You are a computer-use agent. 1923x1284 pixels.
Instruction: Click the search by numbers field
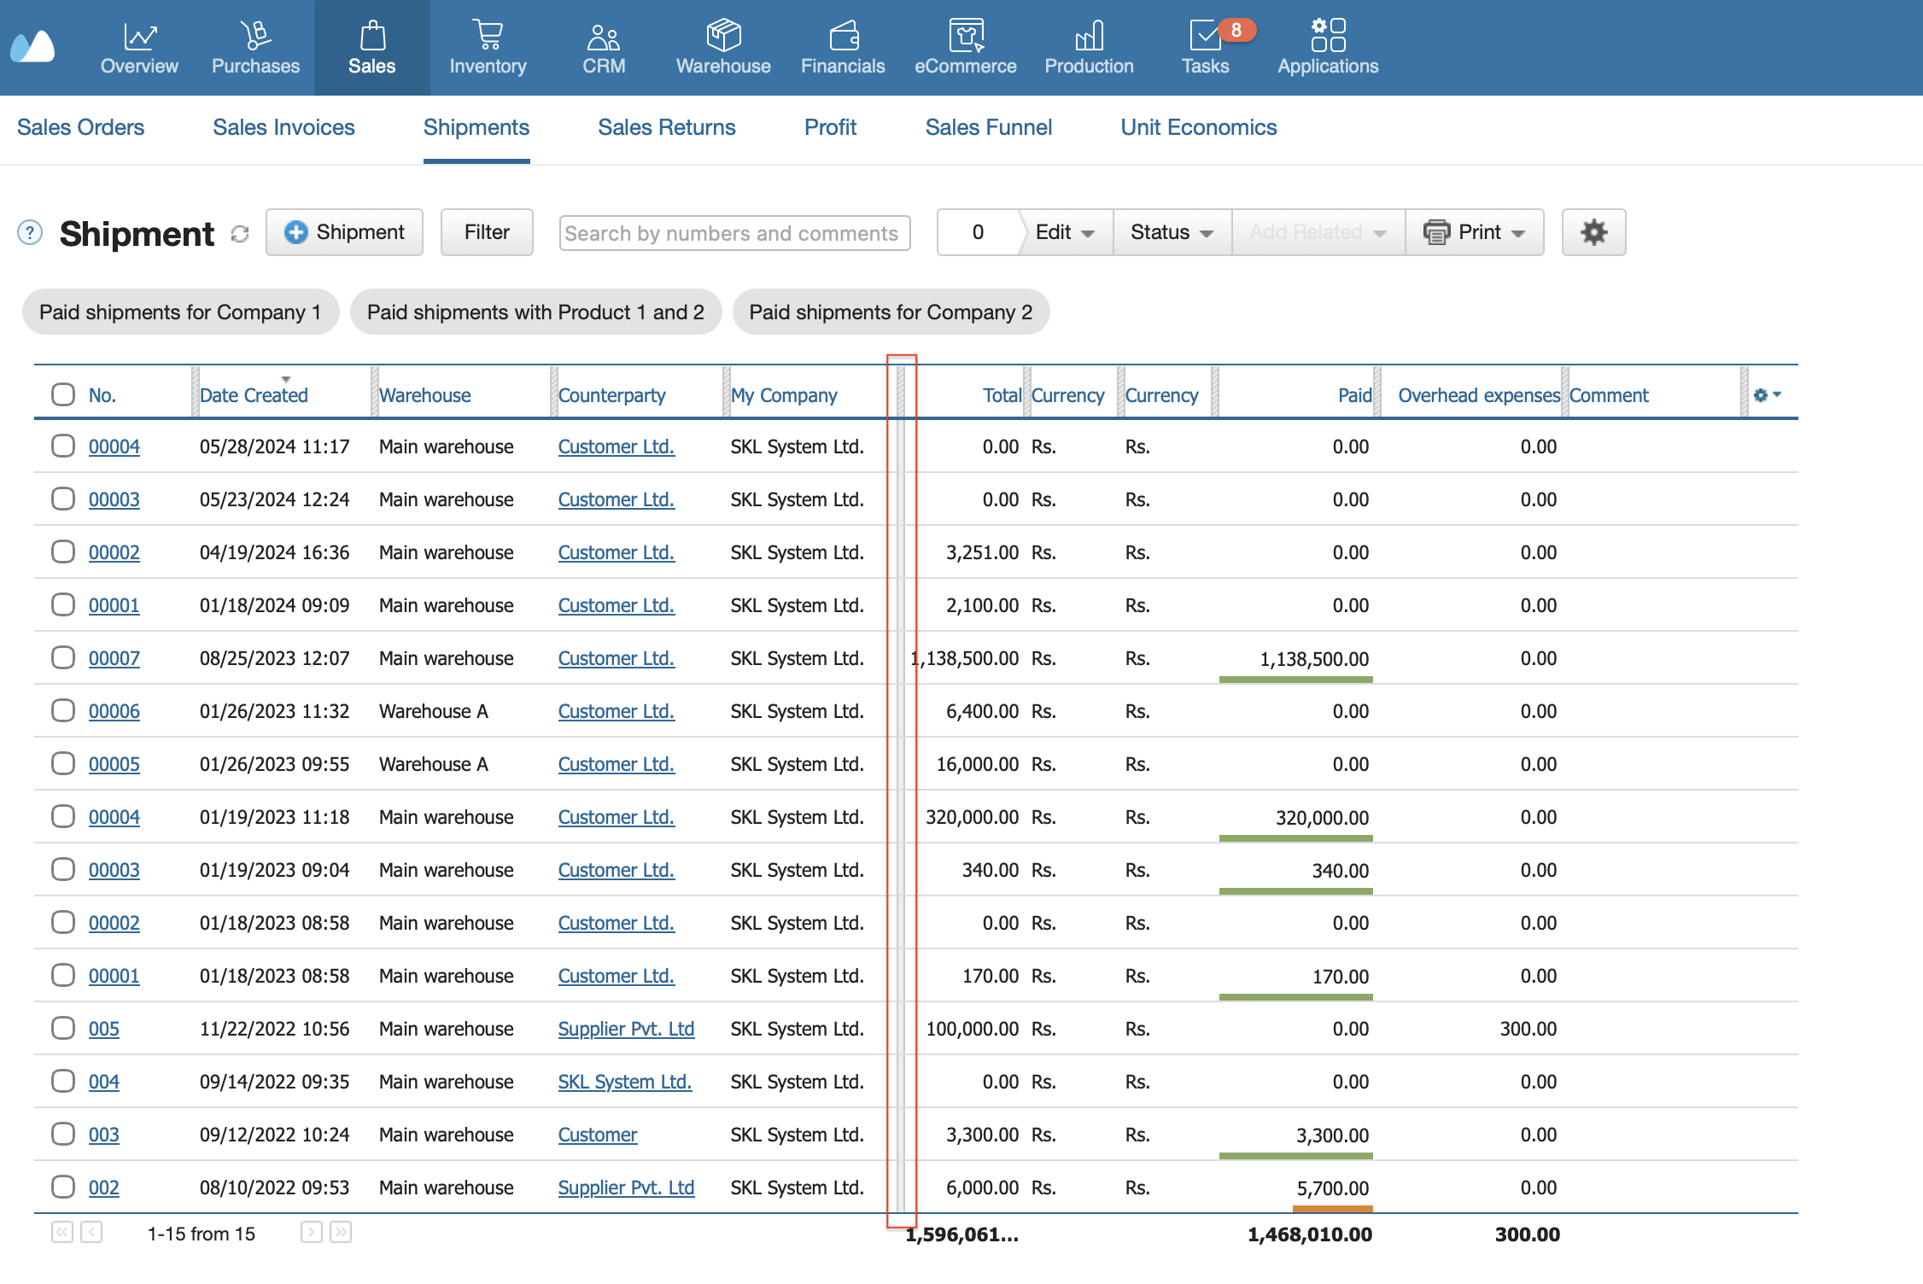(x=734, y=233)
